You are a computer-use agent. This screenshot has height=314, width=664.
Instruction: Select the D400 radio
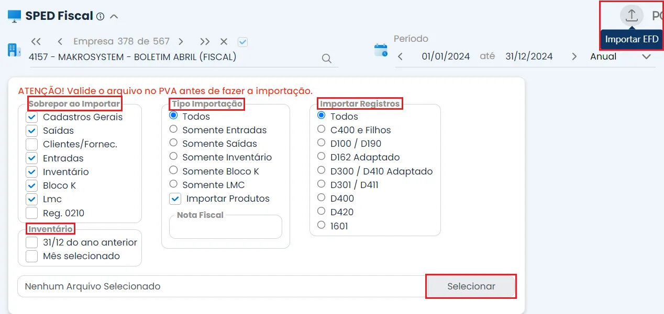322,197
